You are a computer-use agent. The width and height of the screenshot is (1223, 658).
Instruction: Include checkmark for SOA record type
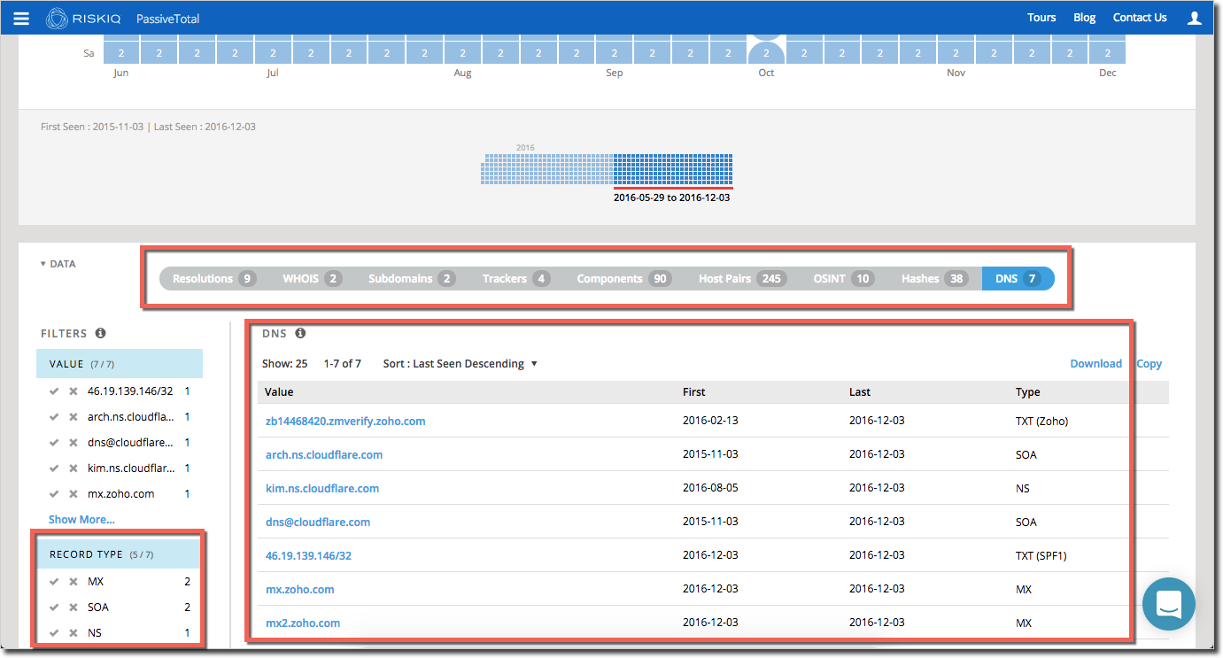[55, 607]
